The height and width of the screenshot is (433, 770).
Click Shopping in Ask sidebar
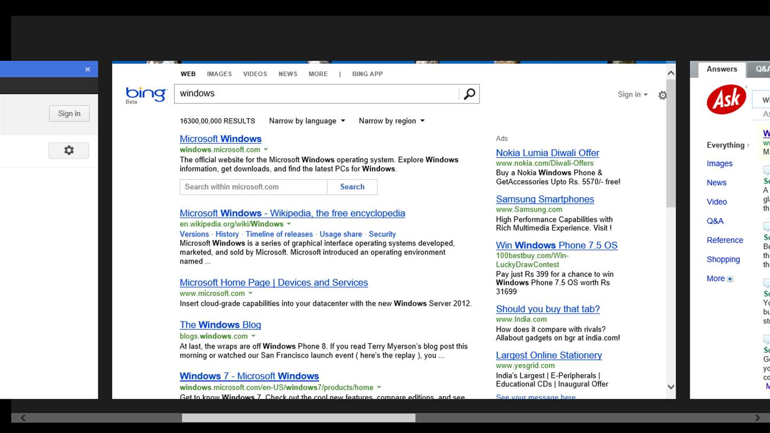[723, 260]
